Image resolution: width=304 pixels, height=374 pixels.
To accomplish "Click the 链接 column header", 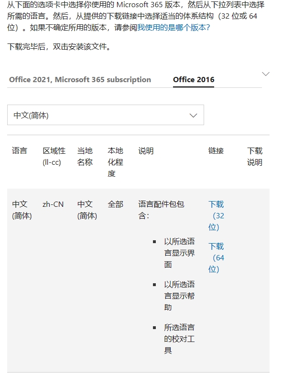I will [x=216, y=151].
